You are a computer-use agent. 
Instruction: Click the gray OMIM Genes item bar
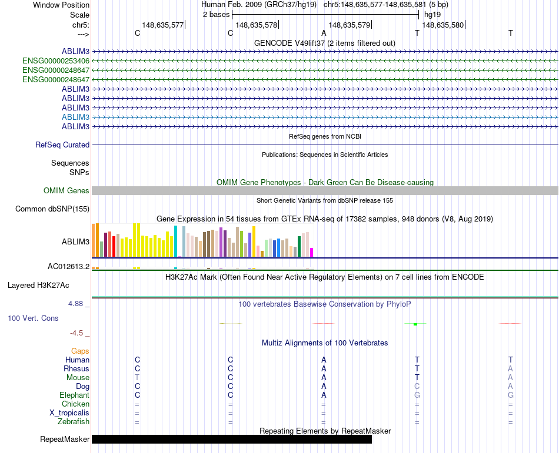click(325, 191)
